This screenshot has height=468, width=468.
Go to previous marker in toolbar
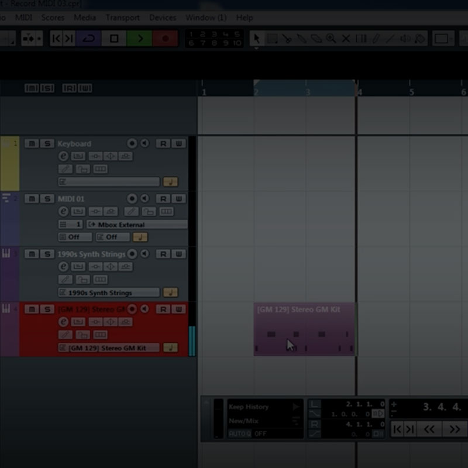pos(56,38)
